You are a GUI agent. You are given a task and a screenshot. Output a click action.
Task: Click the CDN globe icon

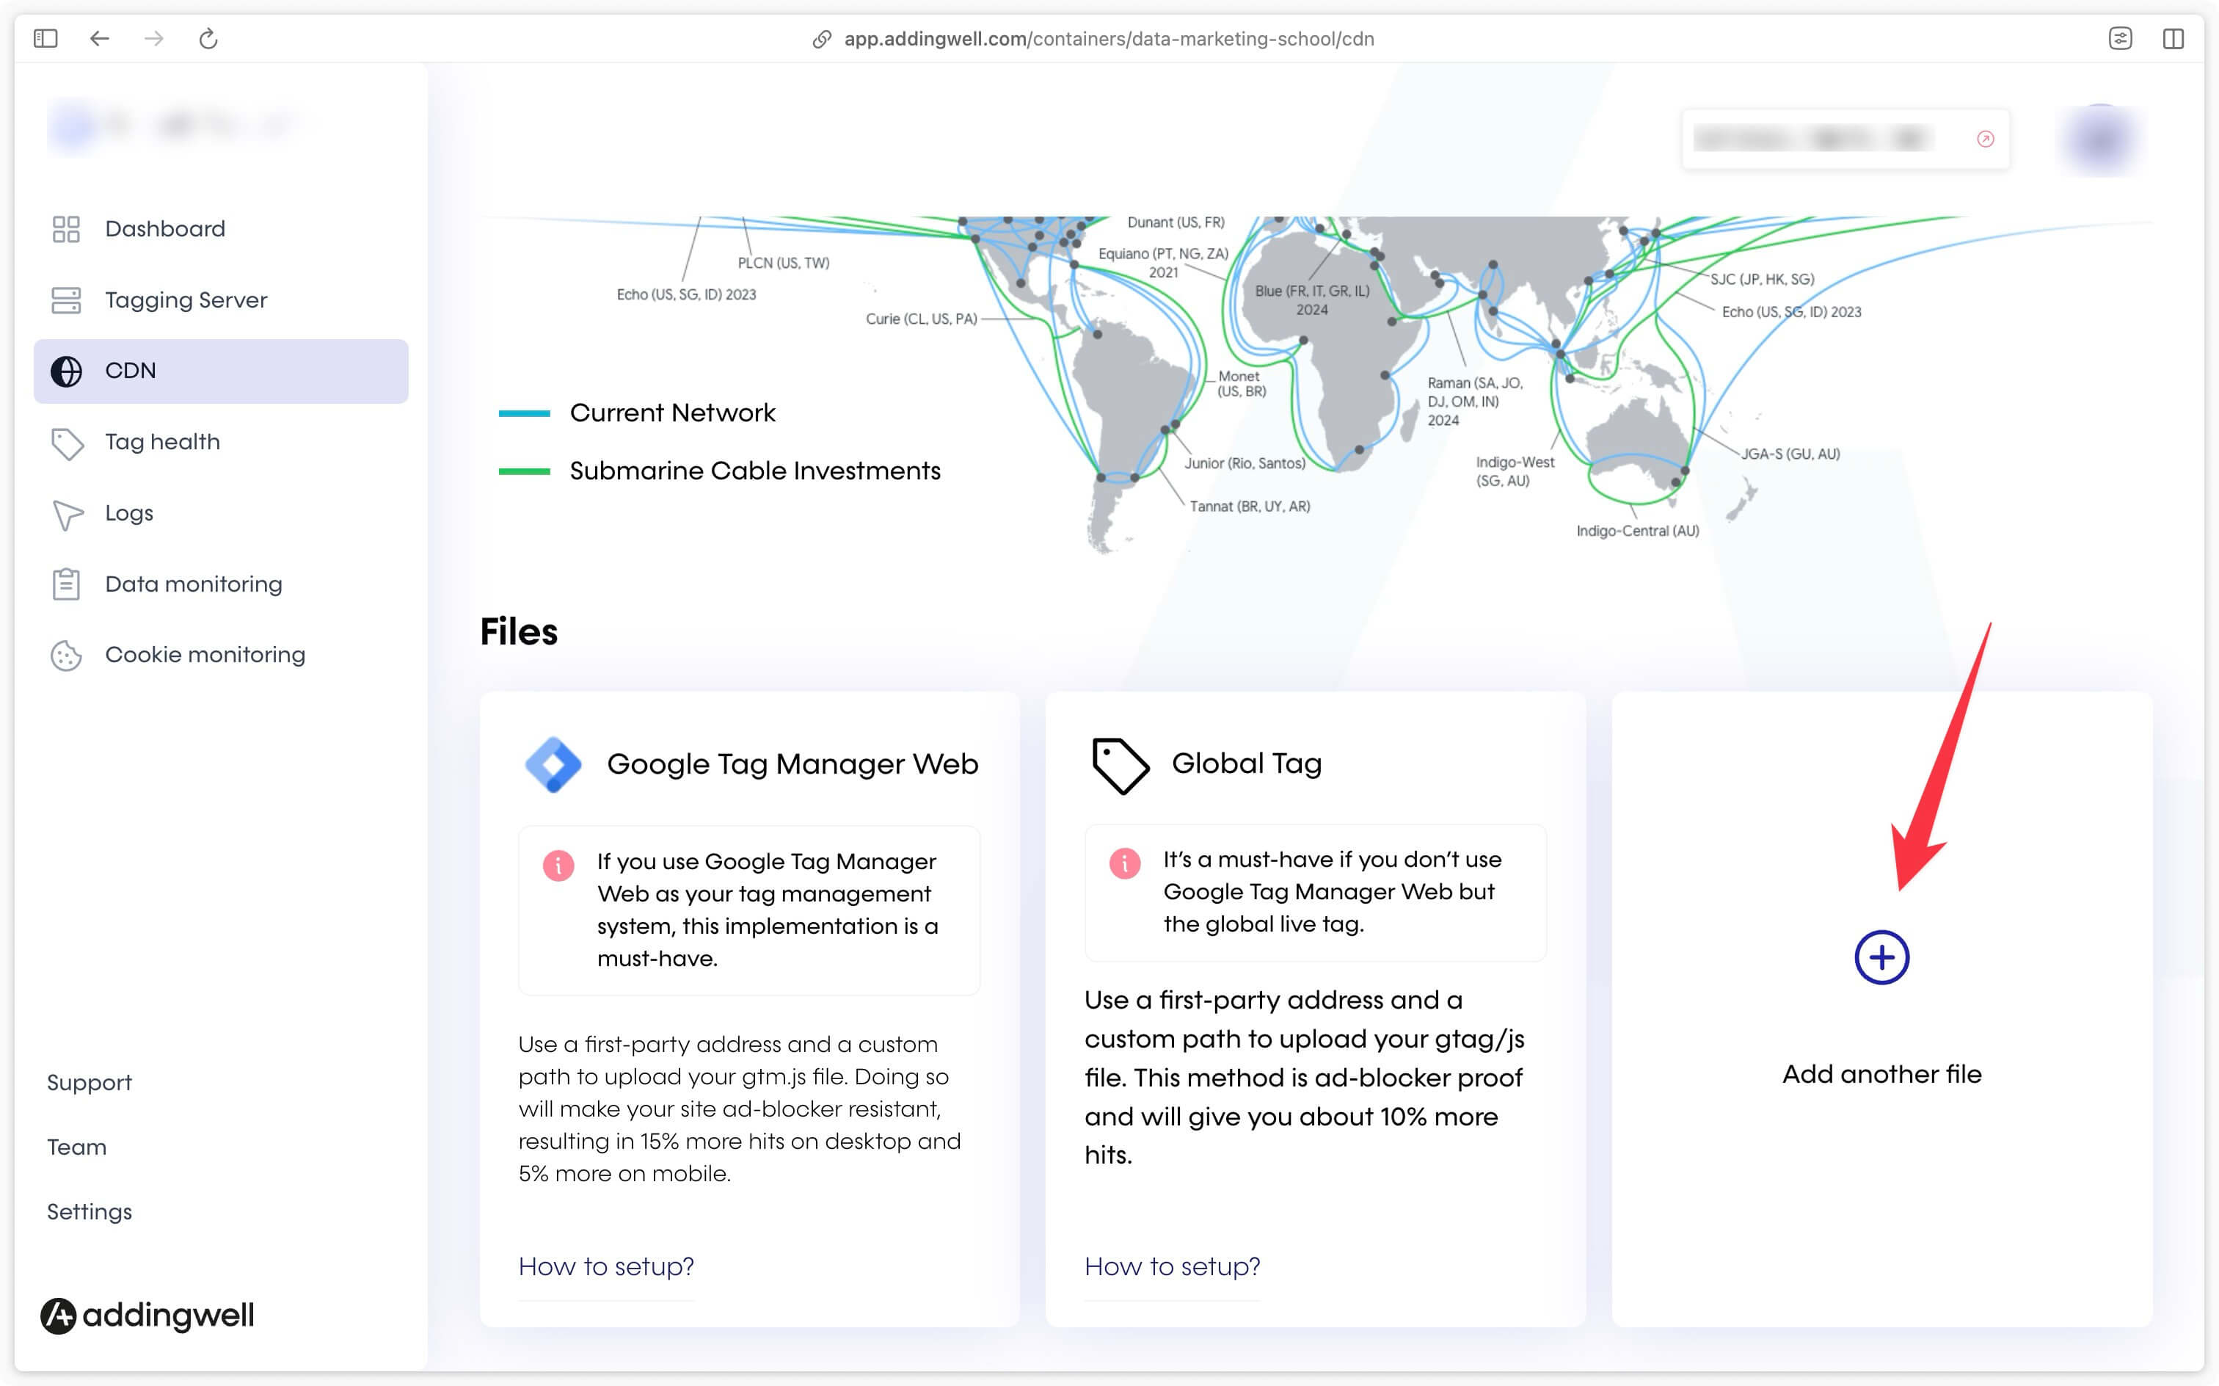click(x=66, y=371)
